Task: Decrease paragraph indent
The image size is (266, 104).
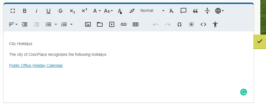Action: (37, 24)
